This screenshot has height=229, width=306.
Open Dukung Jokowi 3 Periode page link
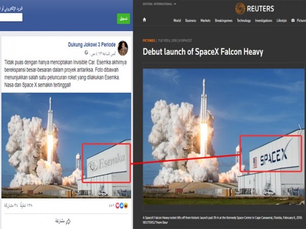(x=92, y=45)
